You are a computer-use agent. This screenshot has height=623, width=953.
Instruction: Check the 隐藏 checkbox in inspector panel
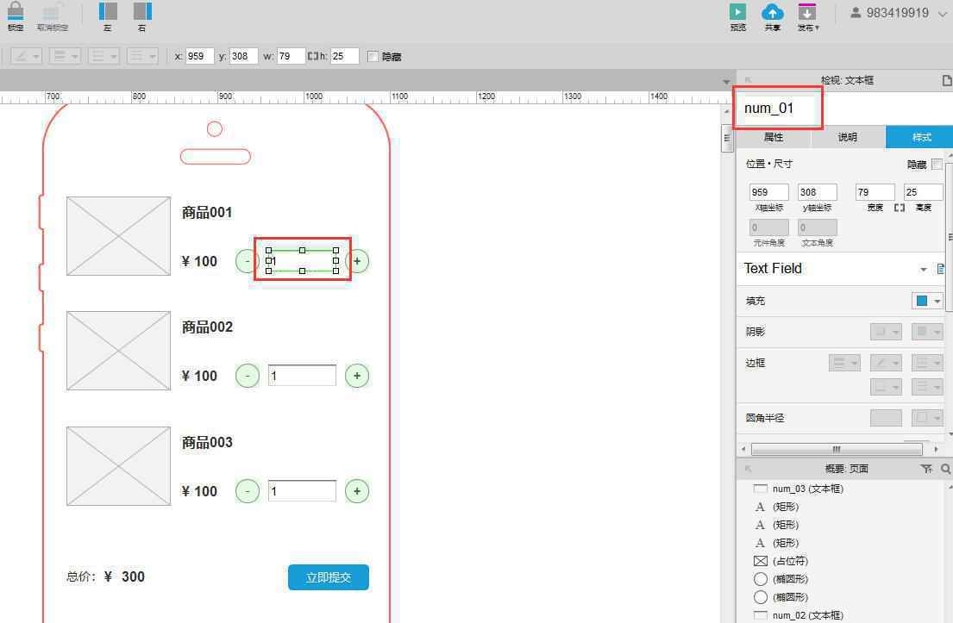point(937,165)
